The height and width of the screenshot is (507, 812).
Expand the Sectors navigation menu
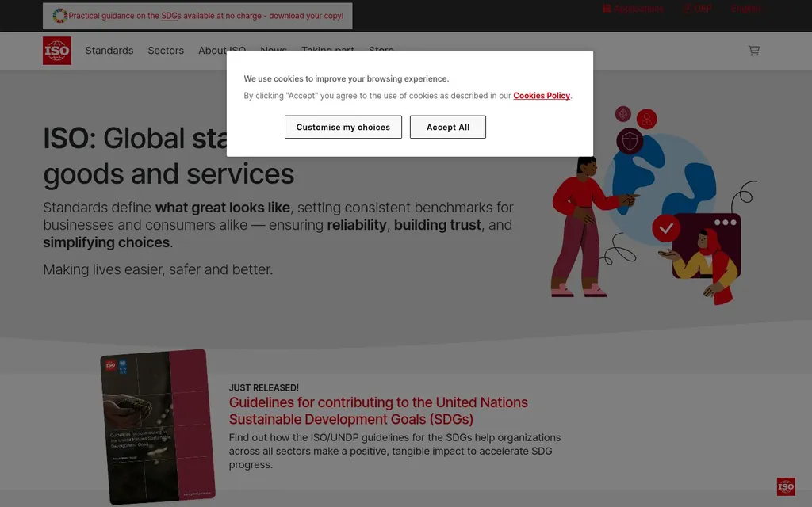(x=166, y=51)
